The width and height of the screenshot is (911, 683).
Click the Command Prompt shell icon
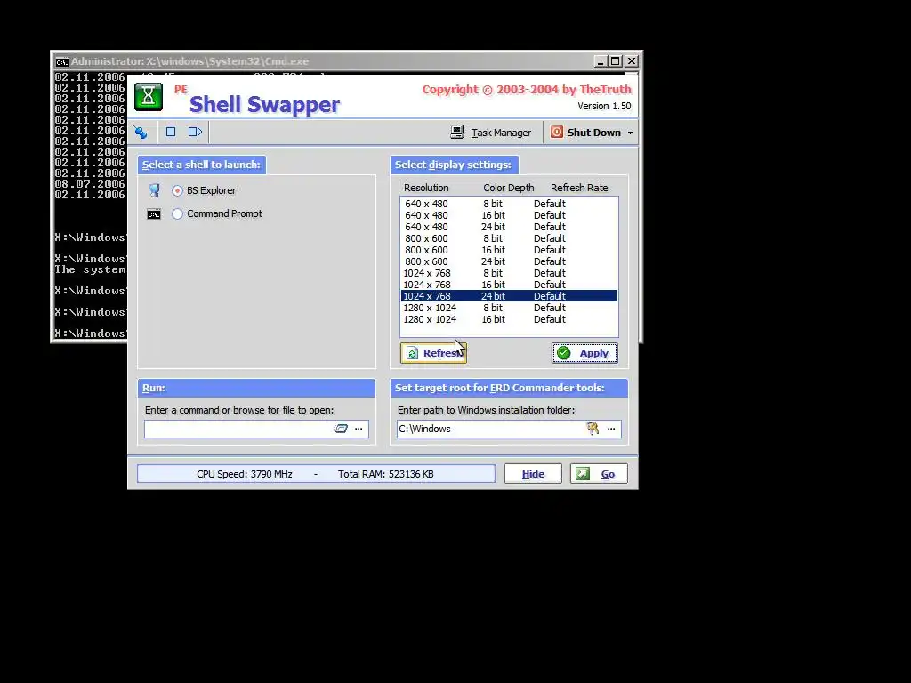tap(154, 214)
